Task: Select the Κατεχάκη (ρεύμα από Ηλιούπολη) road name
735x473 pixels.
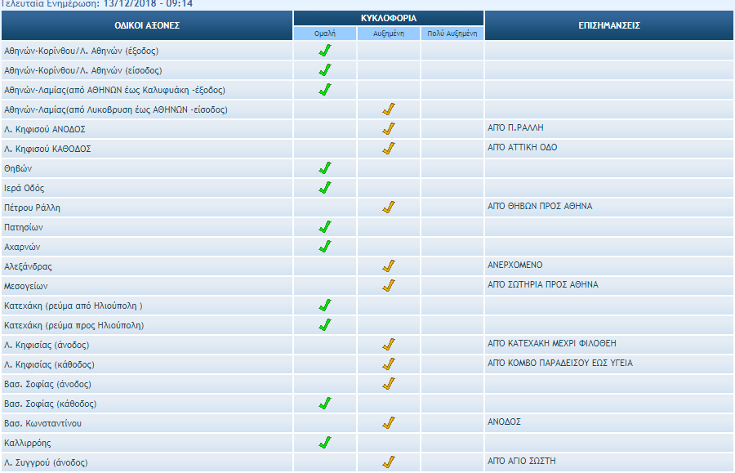Action: point(73,306)
